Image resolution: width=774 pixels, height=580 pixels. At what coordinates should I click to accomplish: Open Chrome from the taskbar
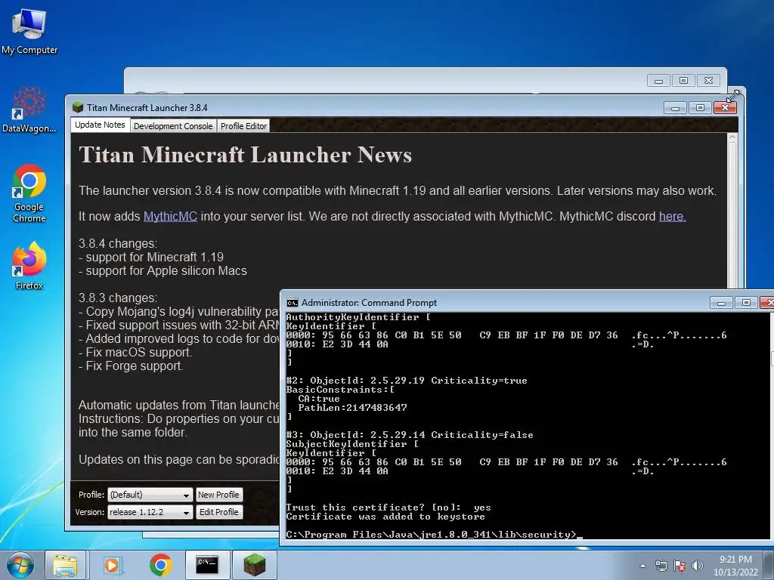(x=160, y=565)
